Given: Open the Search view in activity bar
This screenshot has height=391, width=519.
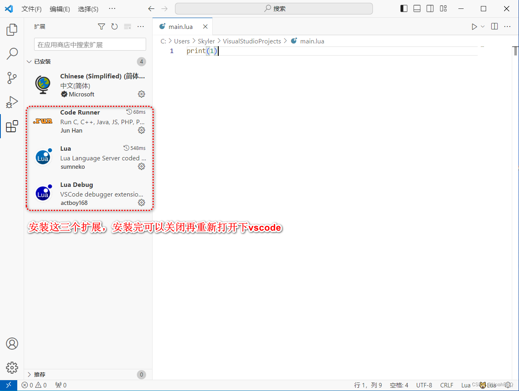Looking at the screenshot, I should point(12,53).
